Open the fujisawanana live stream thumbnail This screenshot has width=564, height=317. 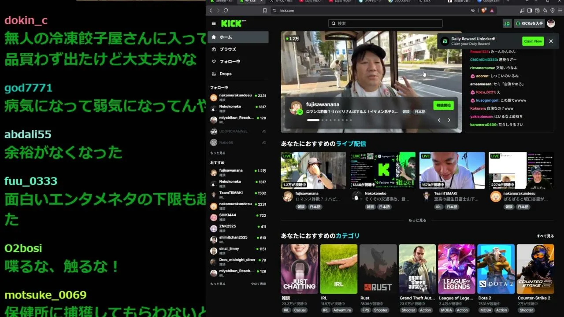[313, 170]
